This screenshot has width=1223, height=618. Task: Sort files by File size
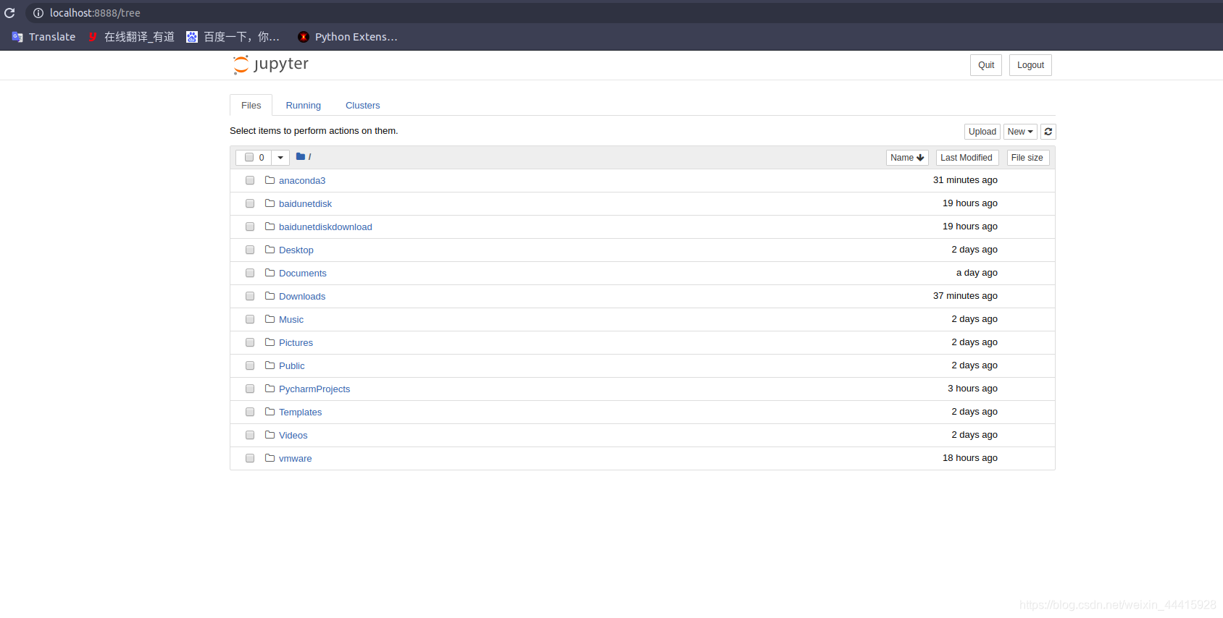(1027, 158)
